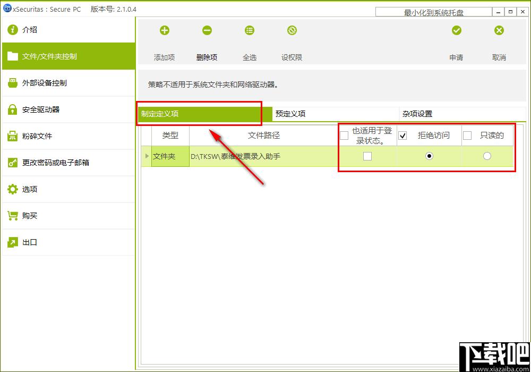
Task: Click the 取消 cancel label
Action: pos(499,57)
